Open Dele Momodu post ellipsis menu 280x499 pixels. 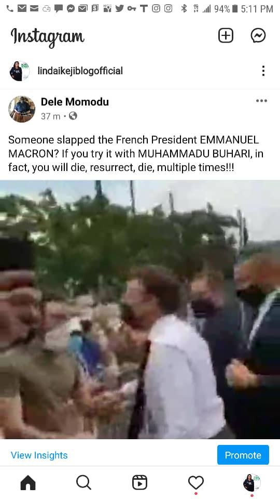[x=261, y=101]
